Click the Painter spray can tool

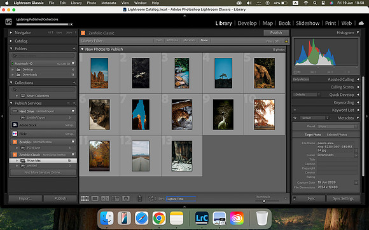coord(139,198)
